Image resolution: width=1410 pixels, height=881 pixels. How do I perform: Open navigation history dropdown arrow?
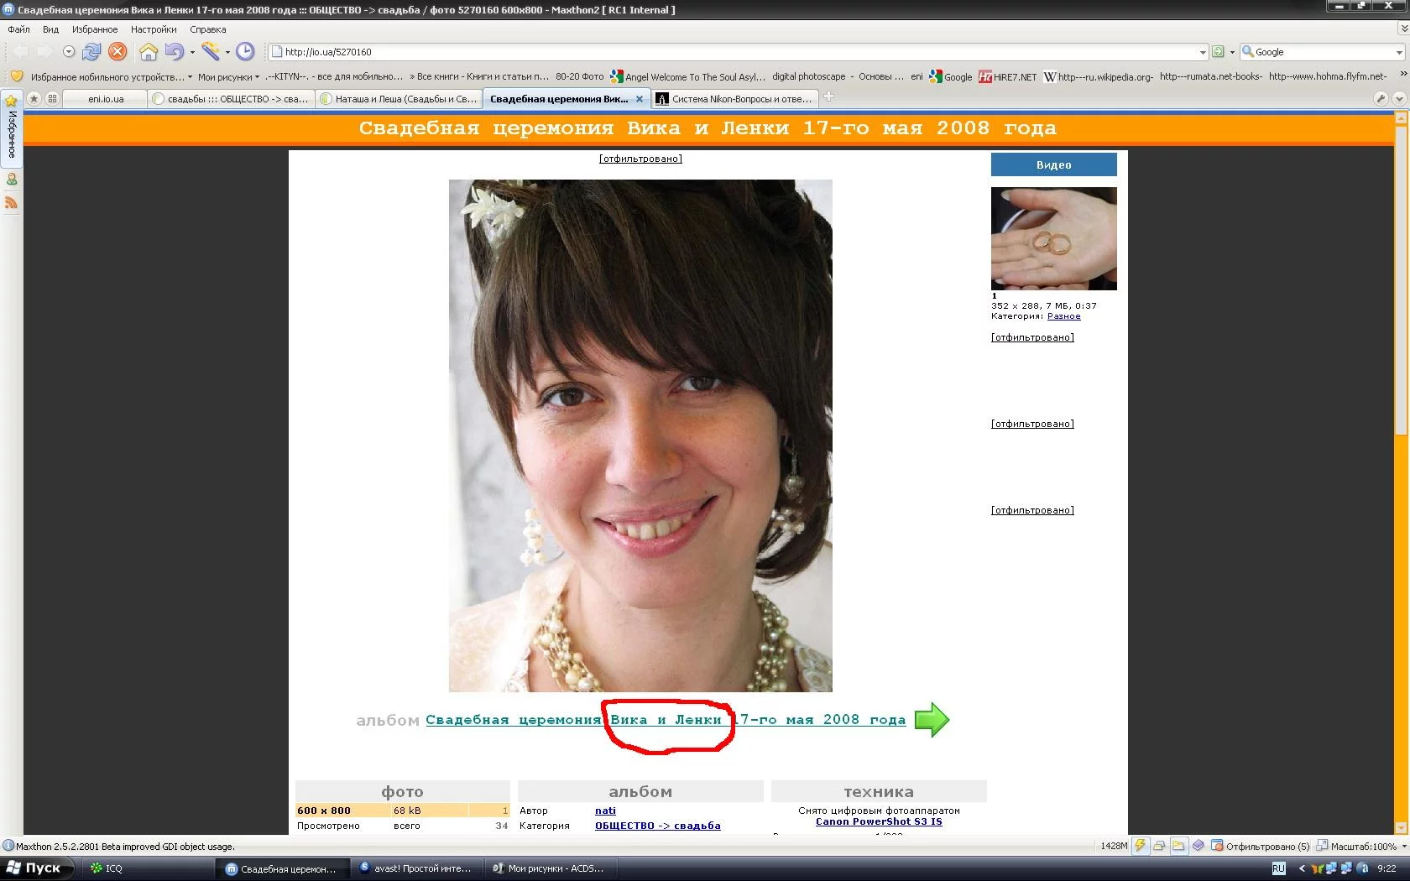tap(69, 51)
